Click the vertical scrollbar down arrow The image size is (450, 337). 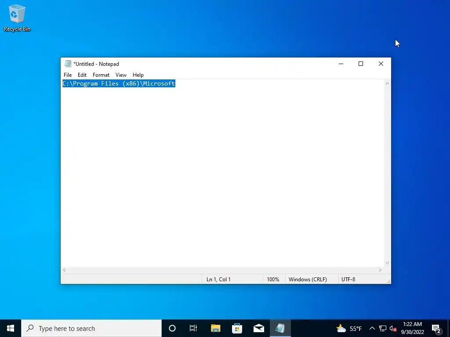pyautogui.click(x=387, y=263)
